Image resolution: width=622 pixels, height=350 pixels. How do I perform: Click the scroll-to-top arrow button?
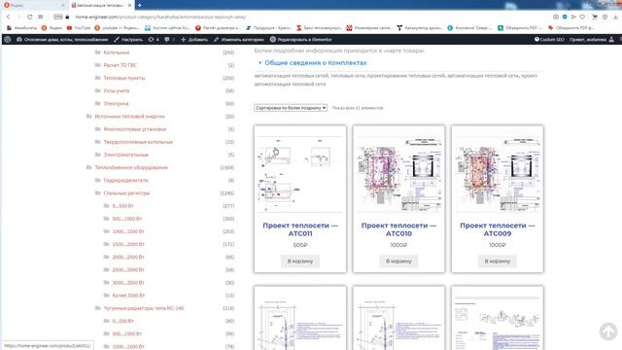pos(607,332)
